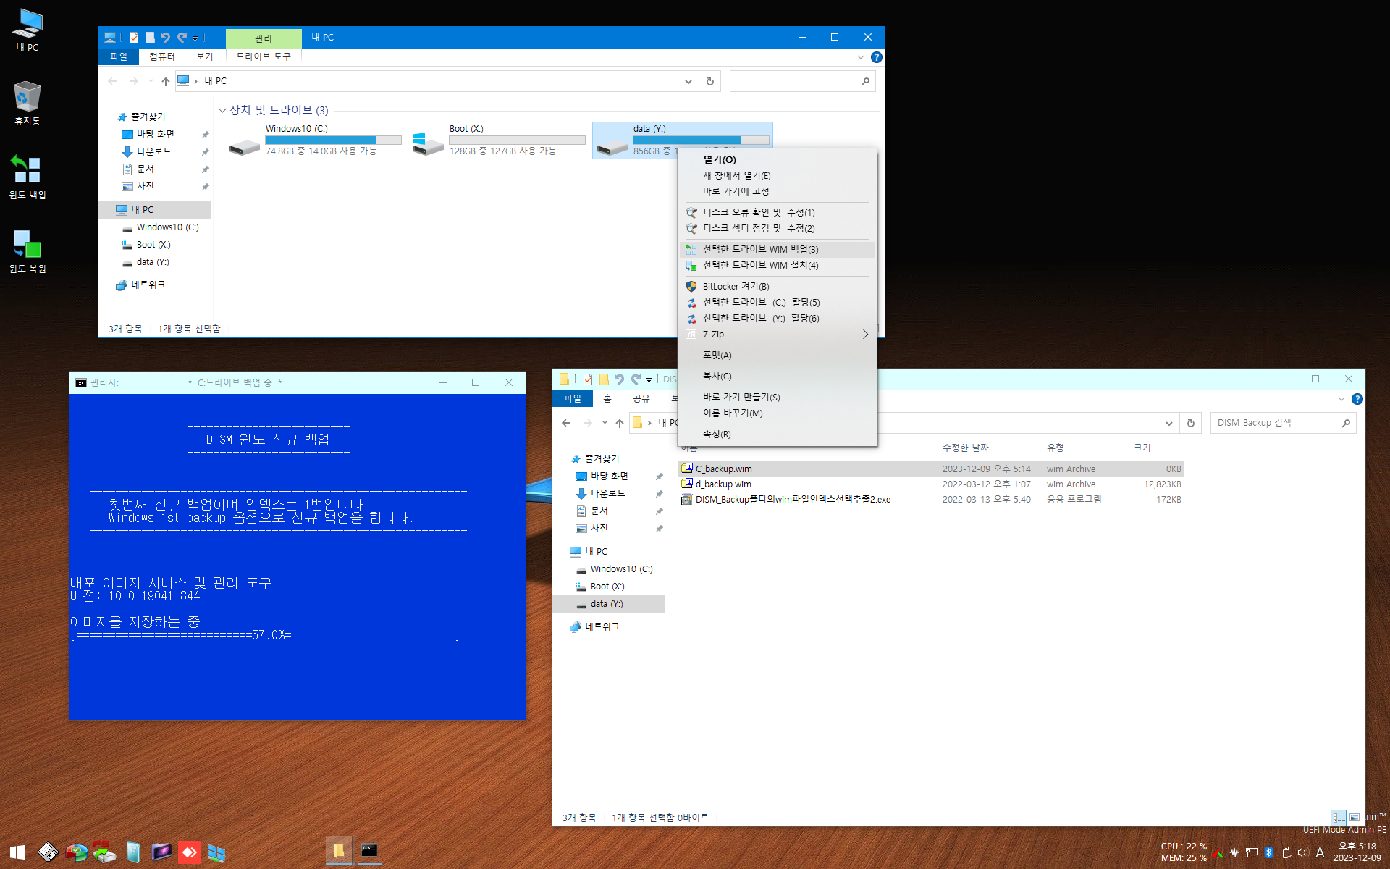
Task: Open 컴퓨터 ribbon tab in 내 PC
Action: 162,56
